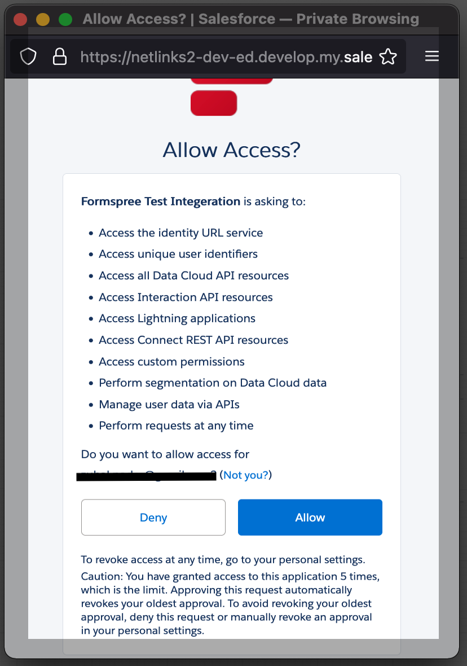The height and width of the screenshot is (666, 467).
Task: Select 'Access the identity URL service' item
Action: tap(180, 233)
